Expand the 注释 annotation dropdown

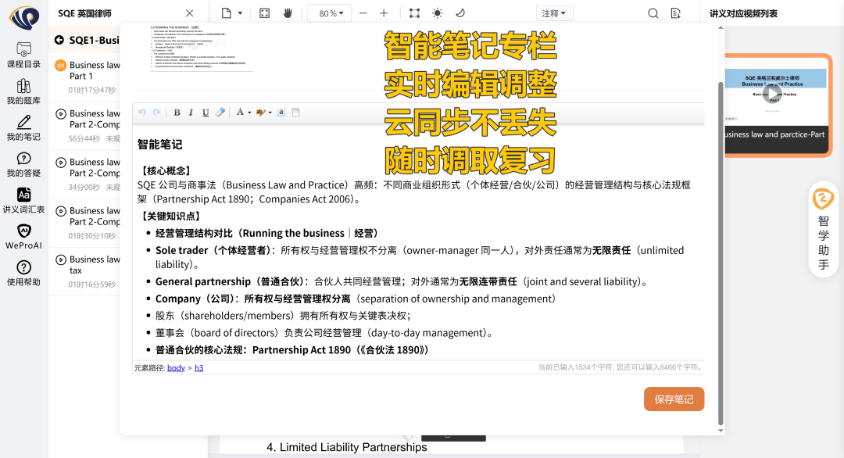555,13
